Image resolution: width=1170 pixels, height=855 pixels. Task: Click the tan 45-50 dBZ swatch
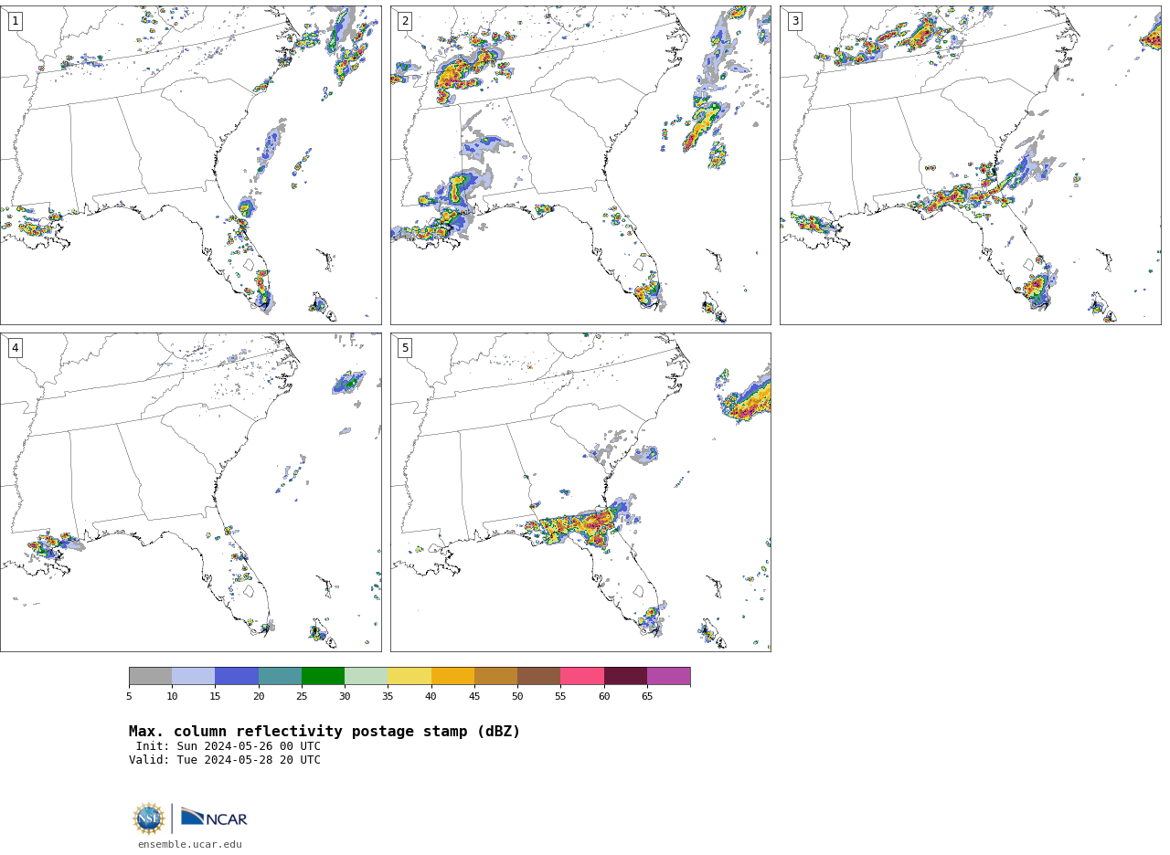pyautogui.click(x=495, y=676)
